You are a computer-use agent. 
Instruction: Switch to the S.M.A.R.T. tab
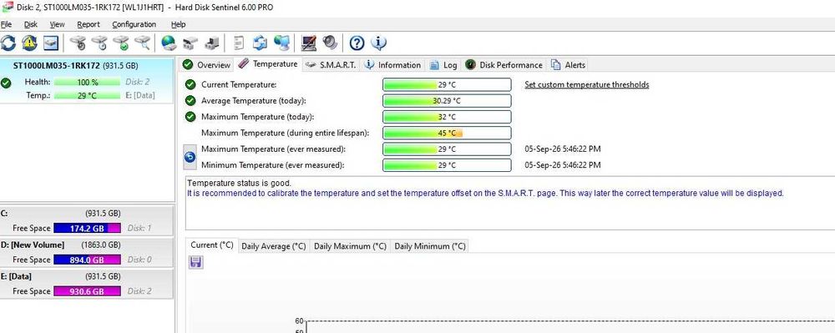[331, 65]
